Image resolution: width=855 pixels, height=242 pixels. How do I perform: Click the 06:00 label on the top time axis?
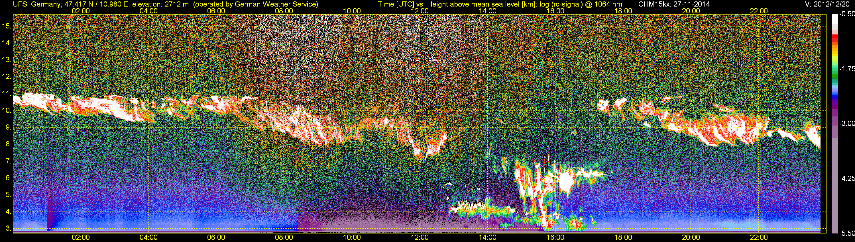[x=216, y=11]
